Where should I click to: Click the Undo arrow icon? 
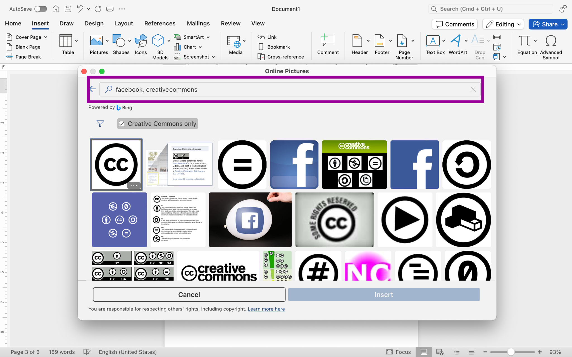pos(80,9)
